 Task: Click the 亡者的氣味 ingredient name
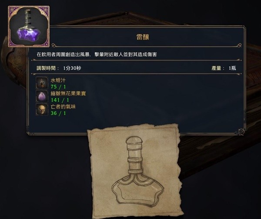point(63,106)
